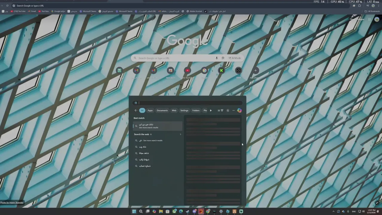382x215 pixels.
Task: Open the red YouTube shortcut tile
Action: pyautogui.click(x=187, y=70)
